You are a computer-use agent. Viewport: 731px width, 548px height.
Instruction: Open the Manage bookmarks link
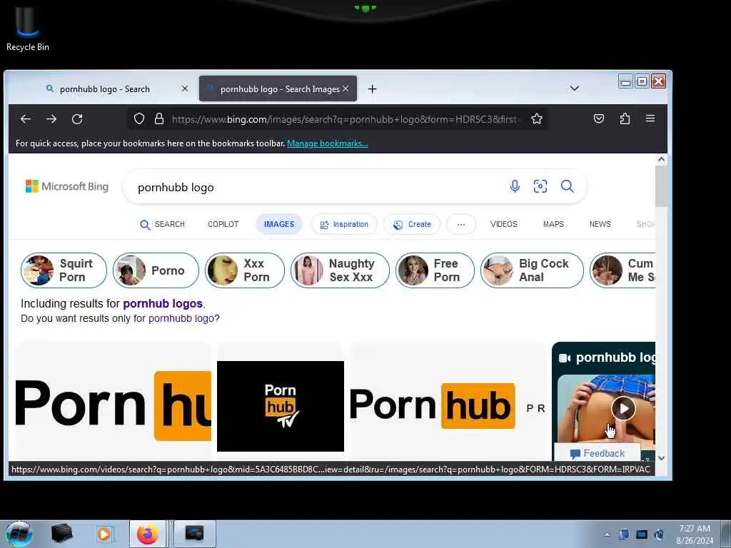pos(327,143)
